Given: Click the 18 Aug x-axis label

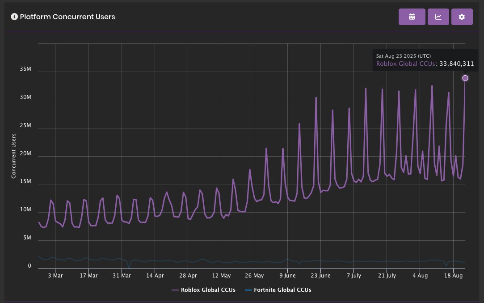Looking at the screenshot, I should [453, 276].
